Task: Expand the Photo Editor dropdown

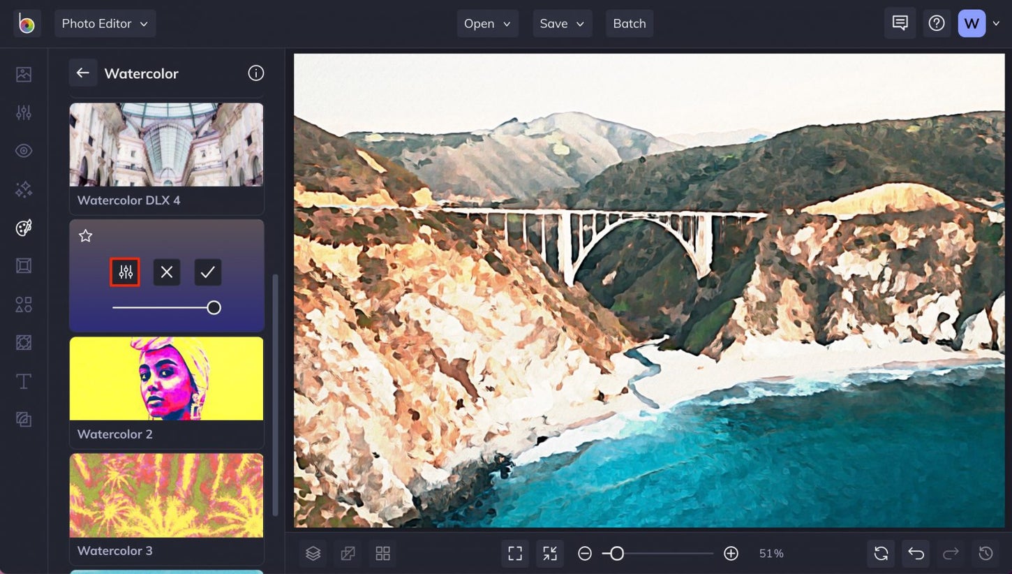Action: (x=105, y=24)
